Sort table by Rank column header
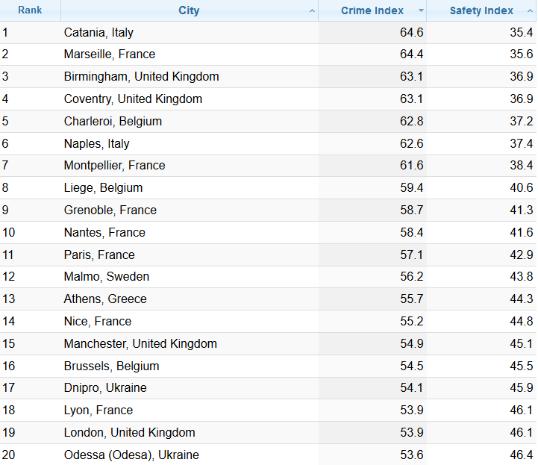The image size is (538, 465). pos(30,10)
